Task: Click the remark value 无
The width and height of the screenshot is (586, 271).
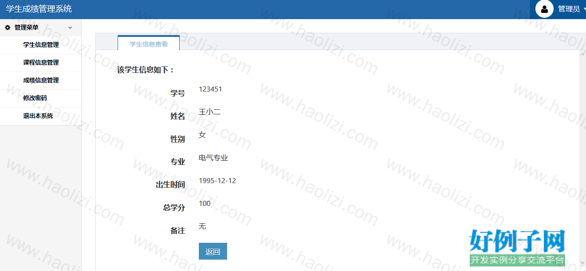Action: [202, 226]
